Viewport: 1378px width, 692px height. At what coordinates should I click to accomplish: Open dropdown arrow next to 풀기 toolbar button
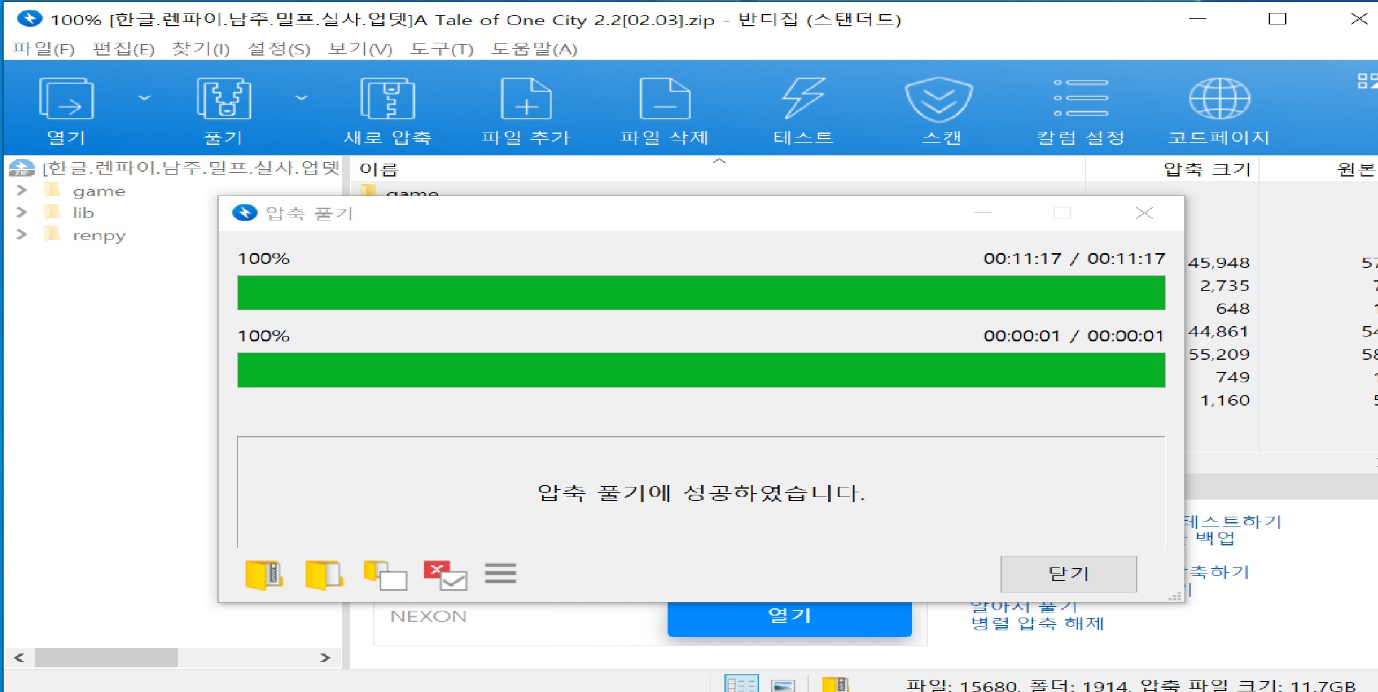(301, 98)
